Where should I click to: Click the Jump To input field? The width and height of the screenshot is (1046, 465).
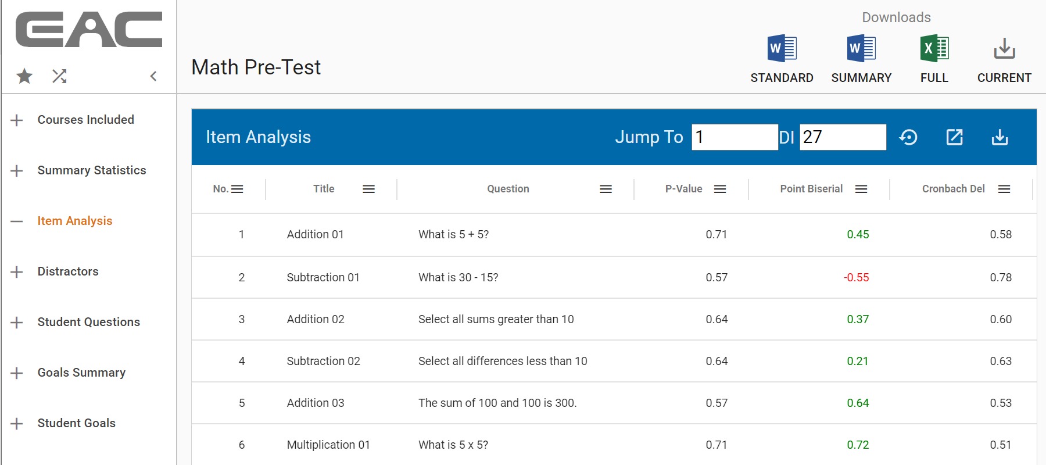735,137
